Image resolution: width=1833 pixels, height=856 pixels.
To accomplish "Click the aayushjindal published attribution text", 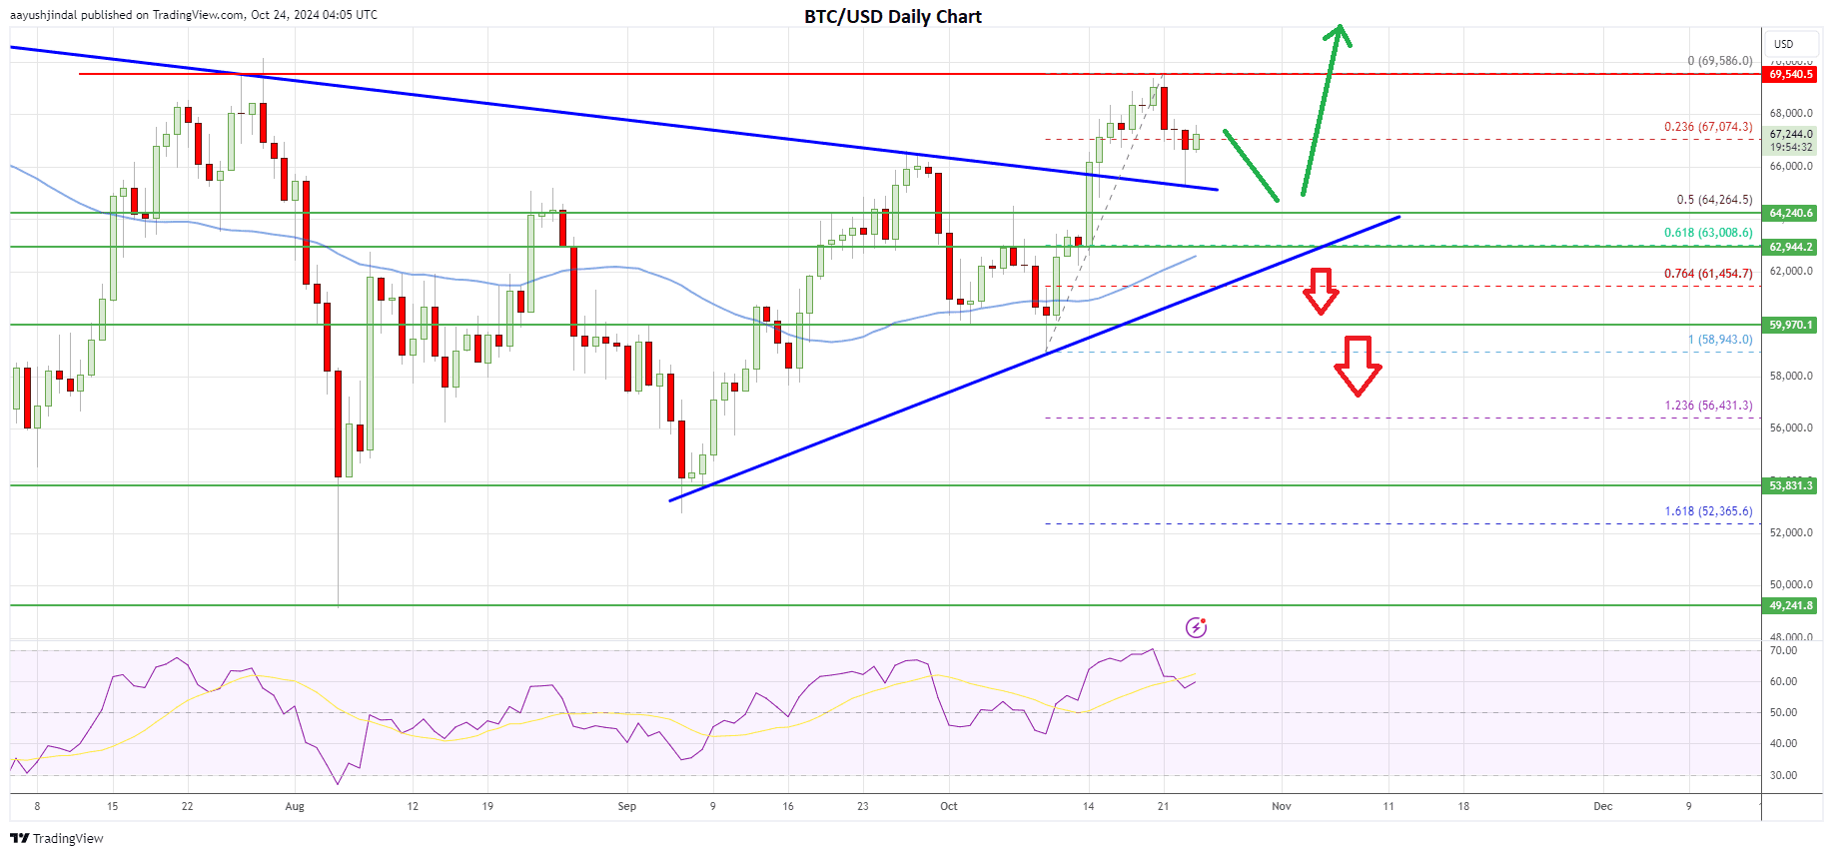I will (194, 15).
